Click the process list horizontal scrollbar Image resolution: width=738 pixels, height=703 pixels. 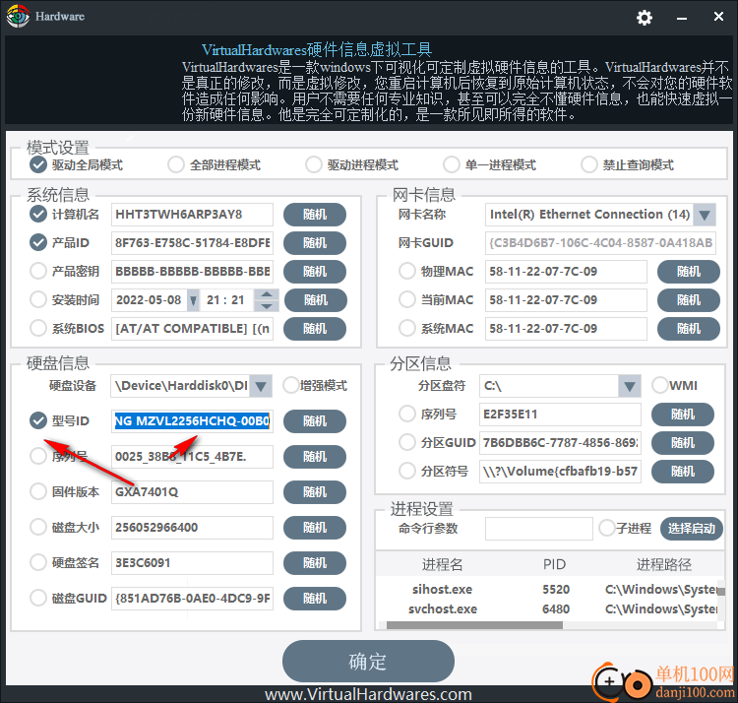point(474,625)
